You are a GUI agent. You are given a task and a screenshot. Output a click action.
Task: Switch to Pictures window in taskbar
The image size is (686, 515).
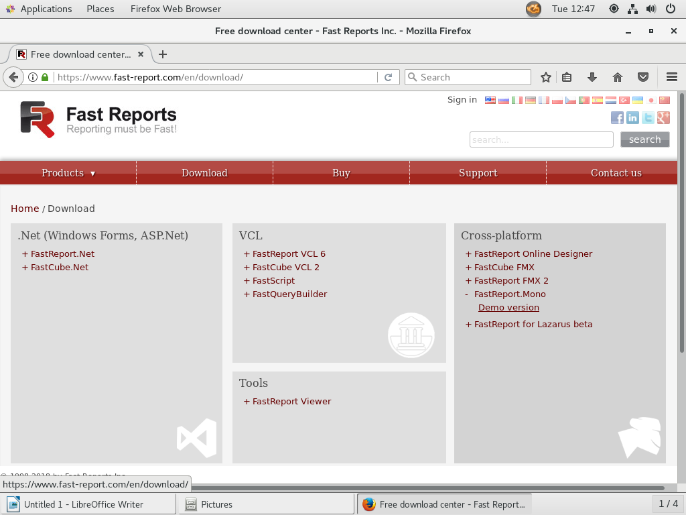point(267,504)
